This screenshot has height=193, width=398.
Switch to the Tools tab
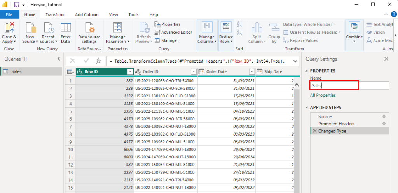click(134, 14)
